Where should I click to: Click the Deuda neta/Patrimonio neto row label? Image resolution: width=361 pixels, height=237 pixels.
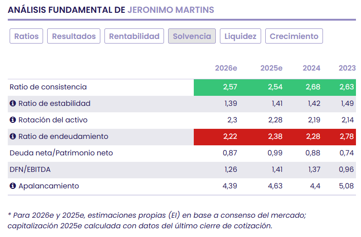pyautogui.click(x=61, y=153)
